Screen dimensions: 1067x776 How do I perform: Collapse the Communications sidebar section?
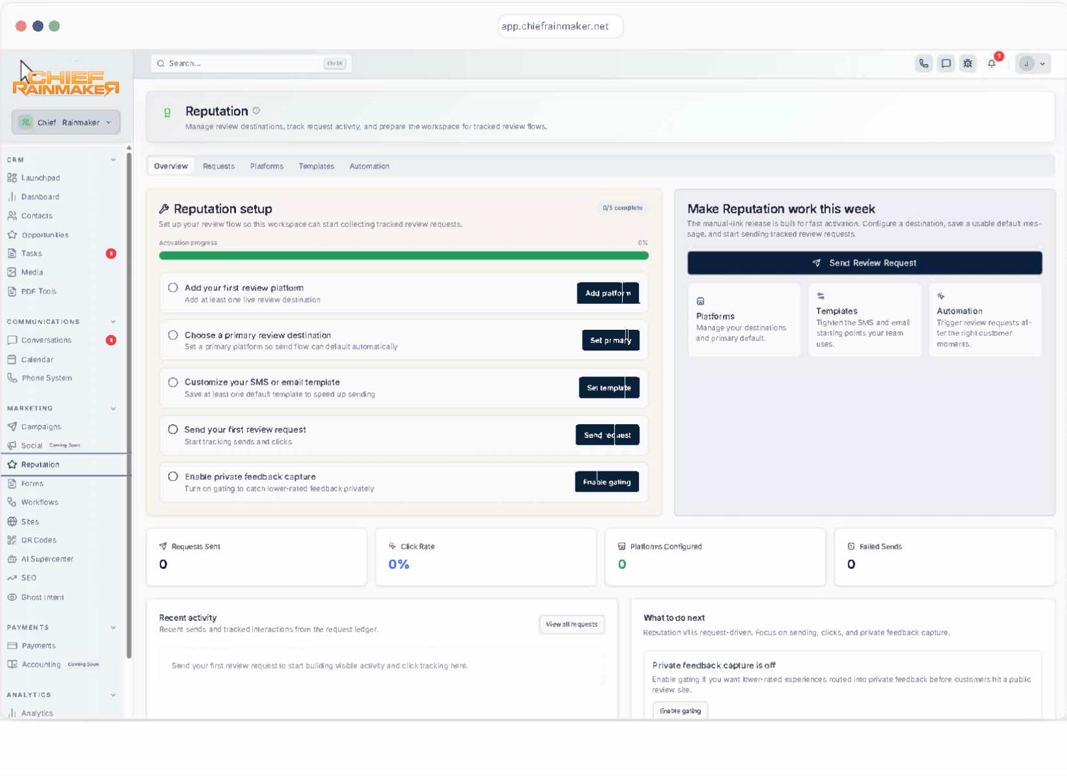113,321
